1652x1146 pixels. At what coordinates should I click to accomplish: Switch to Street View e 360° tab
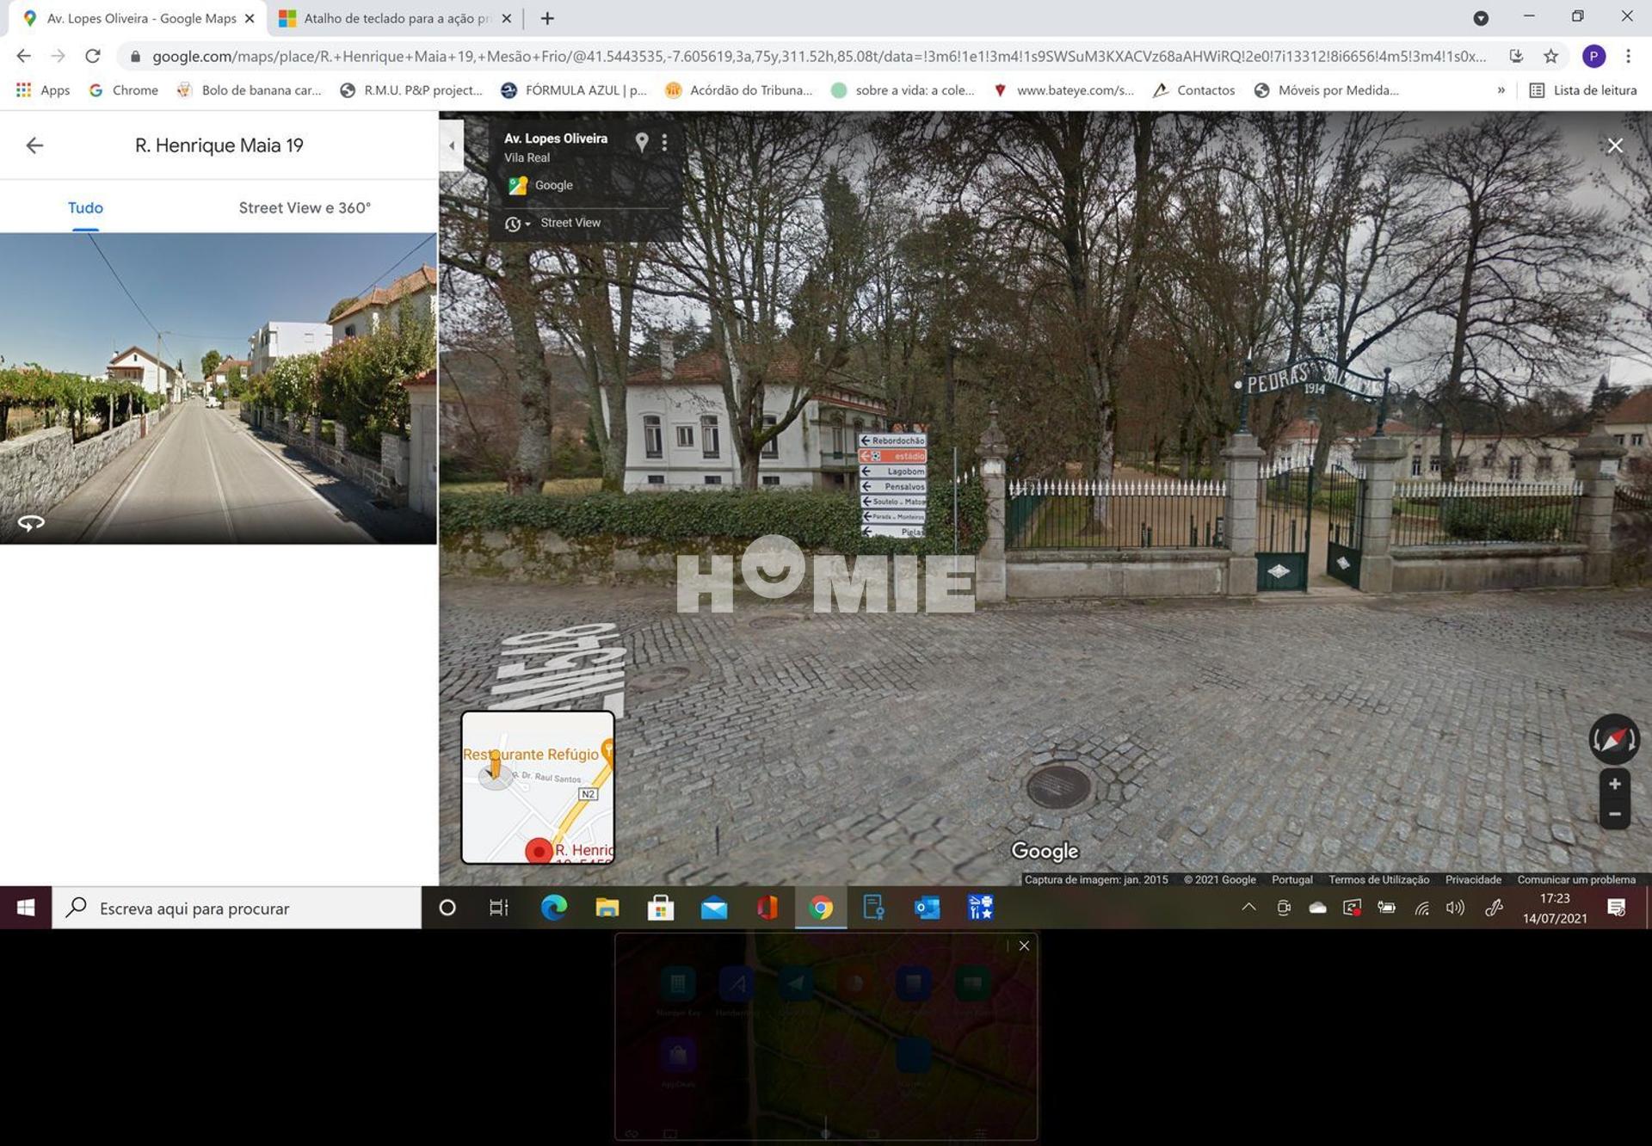pos(305,207)
